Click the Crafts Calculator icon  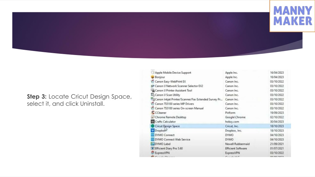pos(153,121)
